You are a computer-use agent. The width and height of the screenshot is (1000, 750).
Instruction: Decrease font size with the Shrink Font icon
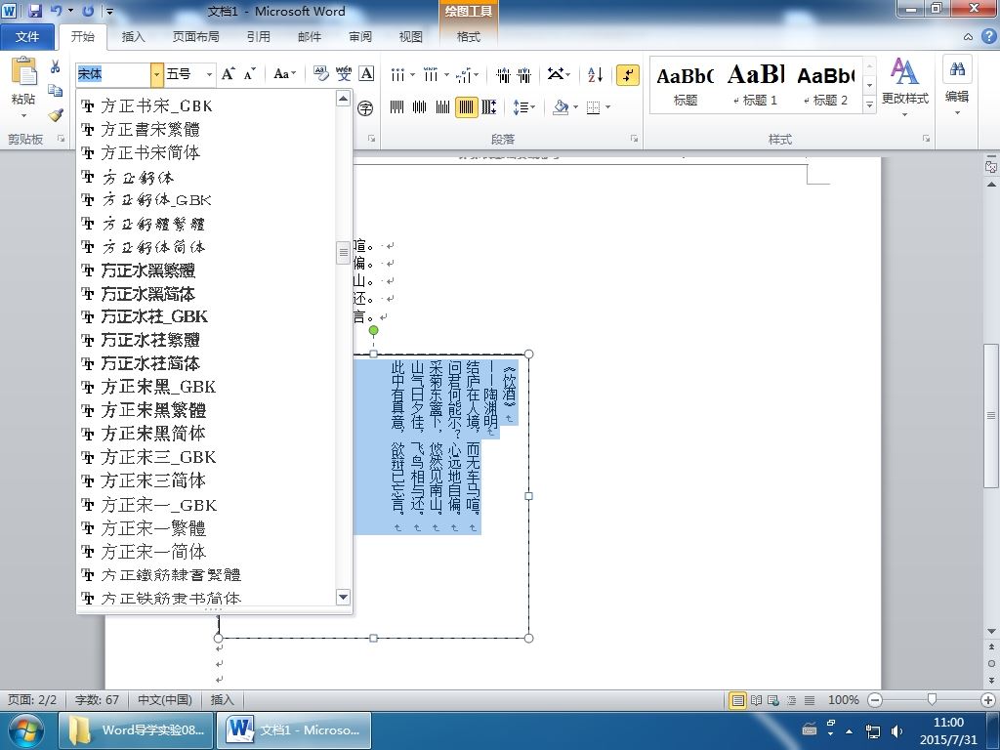[x=250, y=74]
